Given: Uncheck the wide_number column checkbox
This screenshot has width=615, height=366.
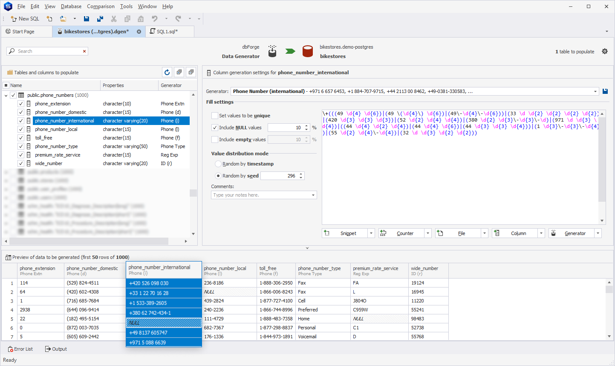Looking at the screenshot, I should [20, 163].
